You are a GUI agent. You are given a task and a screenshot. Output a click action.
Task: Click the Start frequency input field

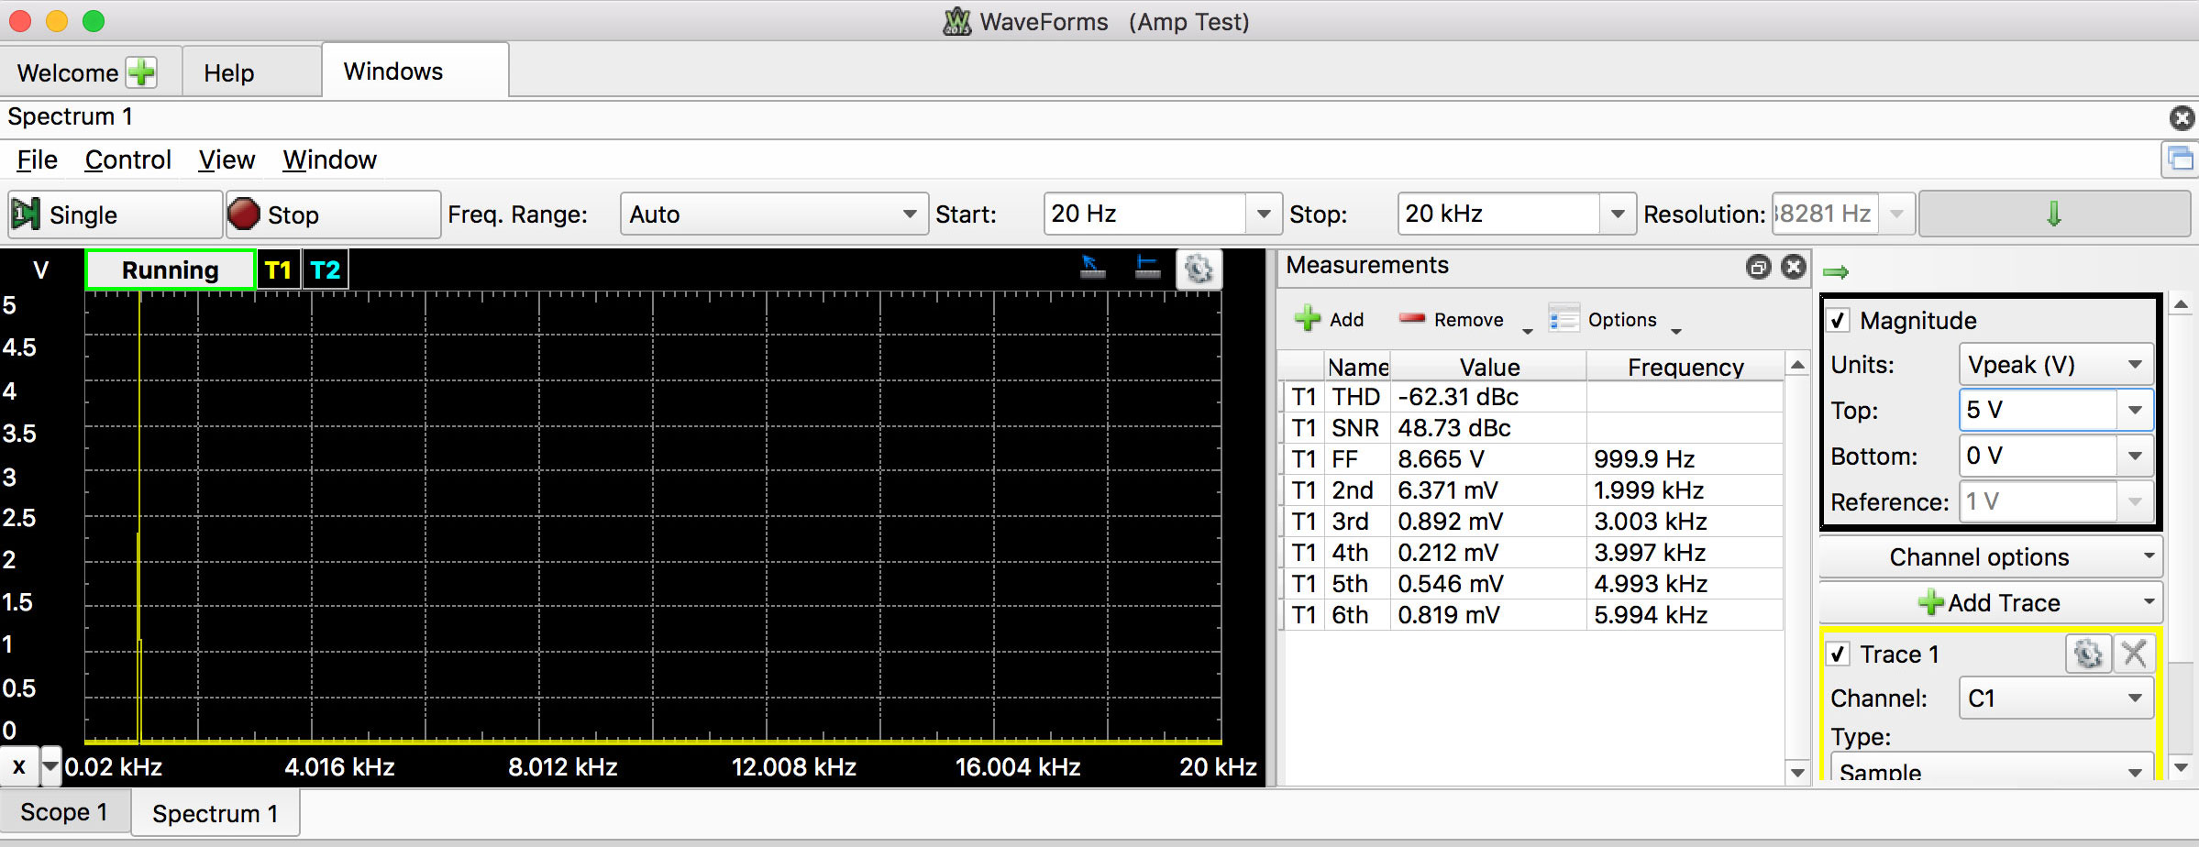point(1145,214)
